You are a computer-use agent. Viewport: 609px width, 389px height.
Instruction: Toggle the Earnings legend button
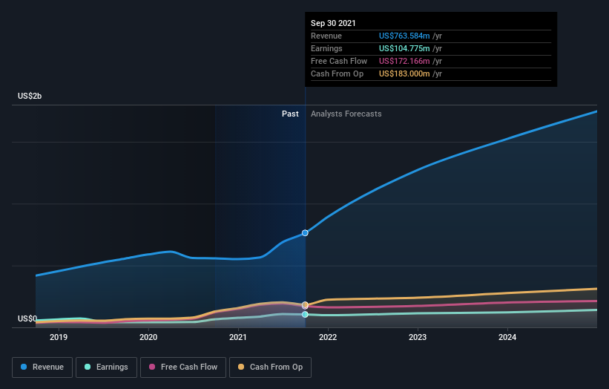106,367
